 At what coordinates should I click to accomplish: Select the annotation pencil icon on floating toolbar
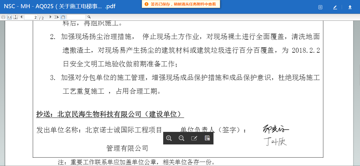(194, 138)
